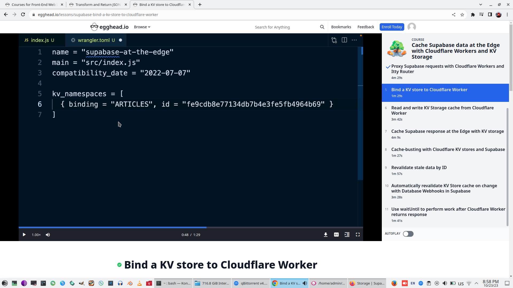Click the share page icon in the address bar

[x=453, y=15]
